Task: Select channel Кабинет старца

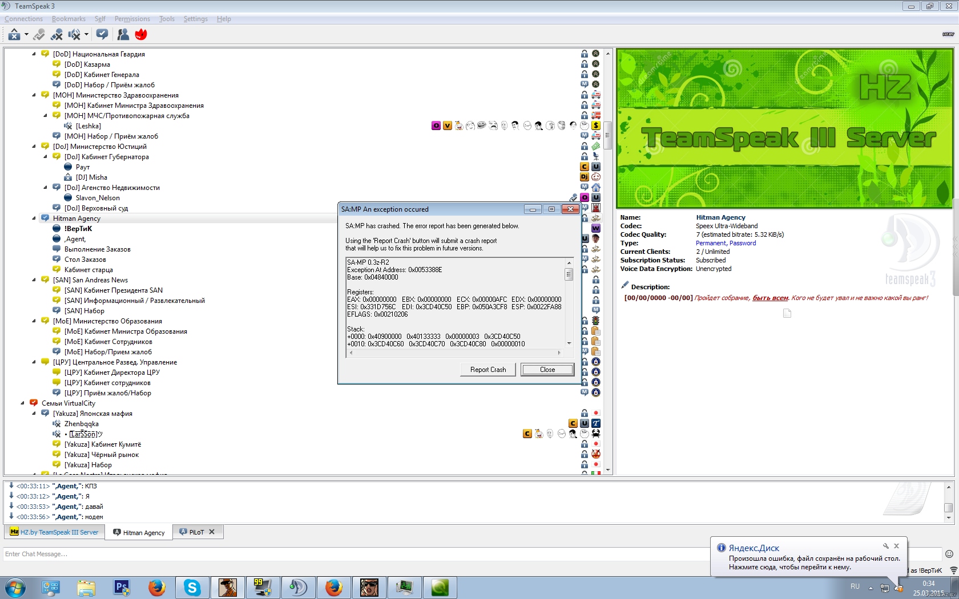Action: tap(88, 270)
